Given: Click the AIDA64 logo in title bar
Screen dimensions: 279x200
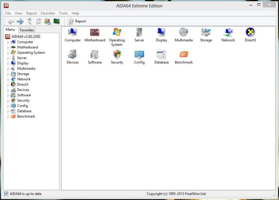Looking at the screenshot, I should 6,6.
